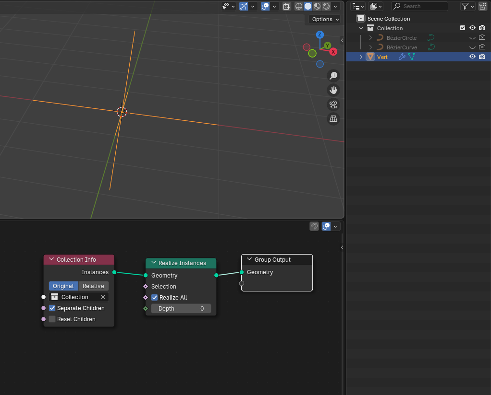Toggle Vert render camera icon
491x395 pixels.
point(482,57)
